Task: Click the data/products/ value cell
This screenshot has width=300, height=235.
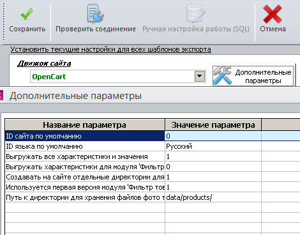Action: 213,197
